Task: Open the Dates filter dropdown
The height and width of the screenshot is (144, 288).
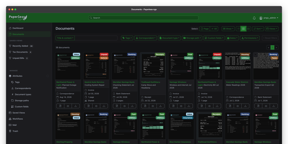Action: point(232,38)
